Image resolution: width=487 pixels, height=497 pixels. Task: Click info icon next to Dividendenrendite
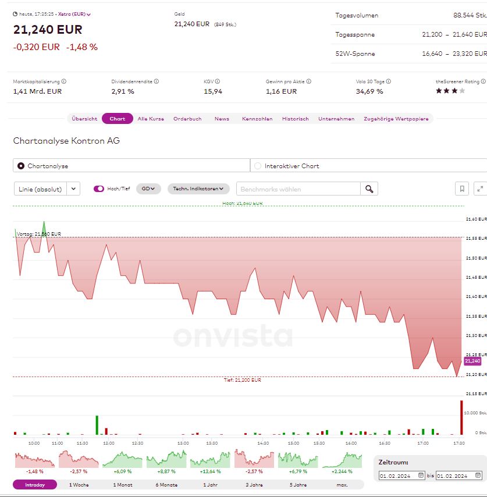(x=157, y=81)
